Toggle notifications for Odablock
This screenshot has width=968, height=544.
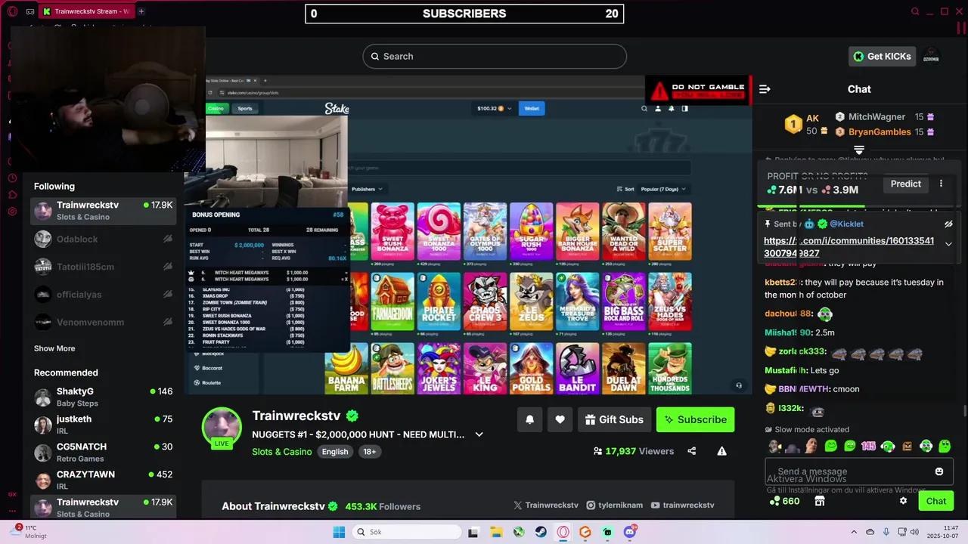point(168,239)
